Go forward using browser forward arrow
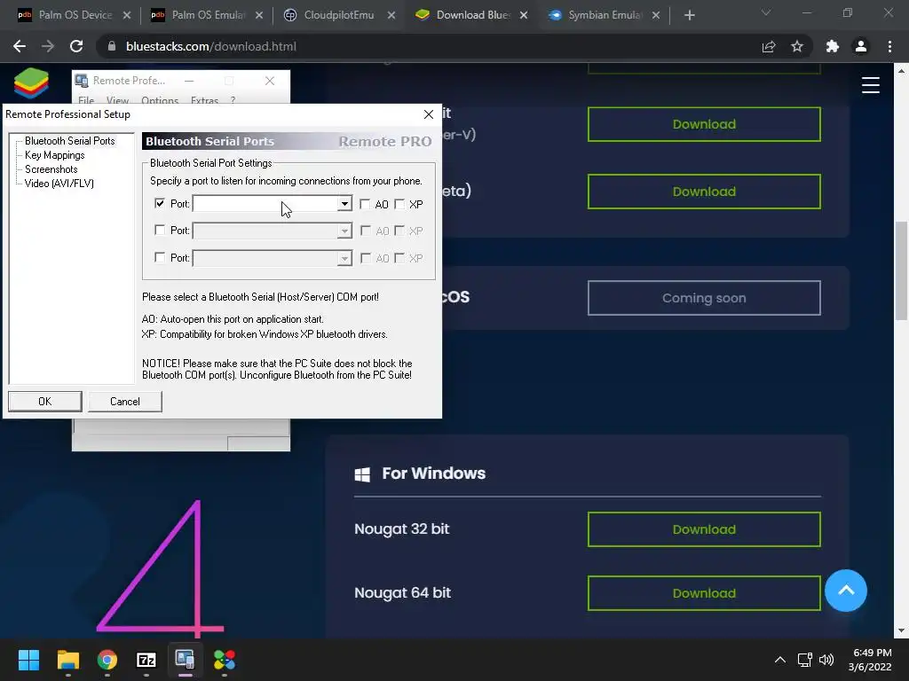The width and height of the screenshot is (909, 681). (48, 46)
